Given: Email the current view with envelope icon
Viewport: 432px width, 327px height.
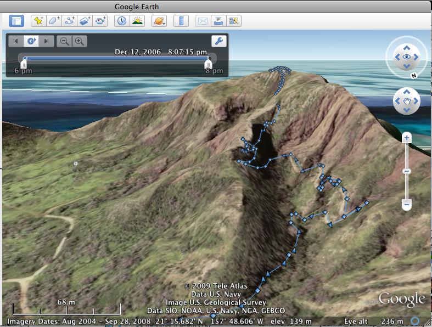Looking at the screenshot, I should pos(203,21).
